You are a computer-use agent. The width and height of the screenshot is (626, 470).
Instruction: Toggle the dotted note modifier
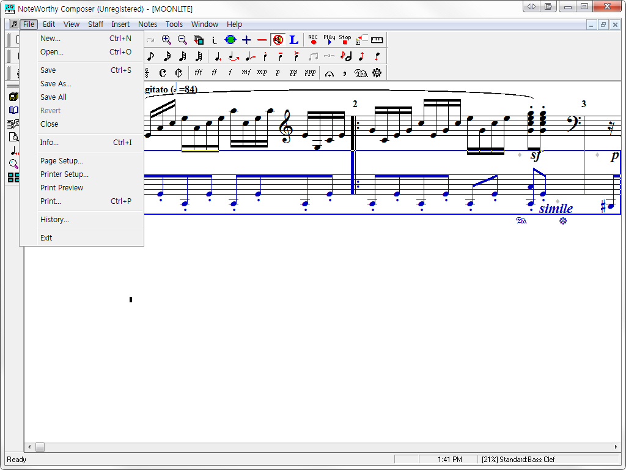click(x=218, y=56)
